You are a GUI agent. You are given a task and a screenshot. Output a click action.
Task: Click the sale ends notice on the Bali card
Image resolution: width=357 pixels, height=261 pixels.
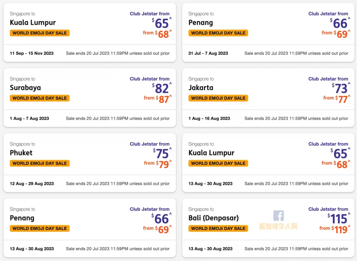(296, 249)
